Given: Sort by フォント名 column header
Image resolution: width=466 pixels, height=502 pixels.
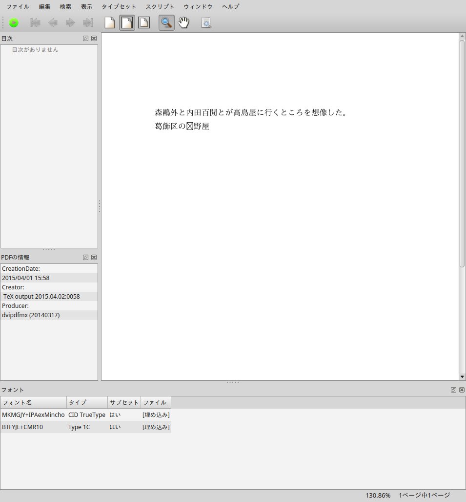Looking at the screenshot, I should (x=33, y=402).
